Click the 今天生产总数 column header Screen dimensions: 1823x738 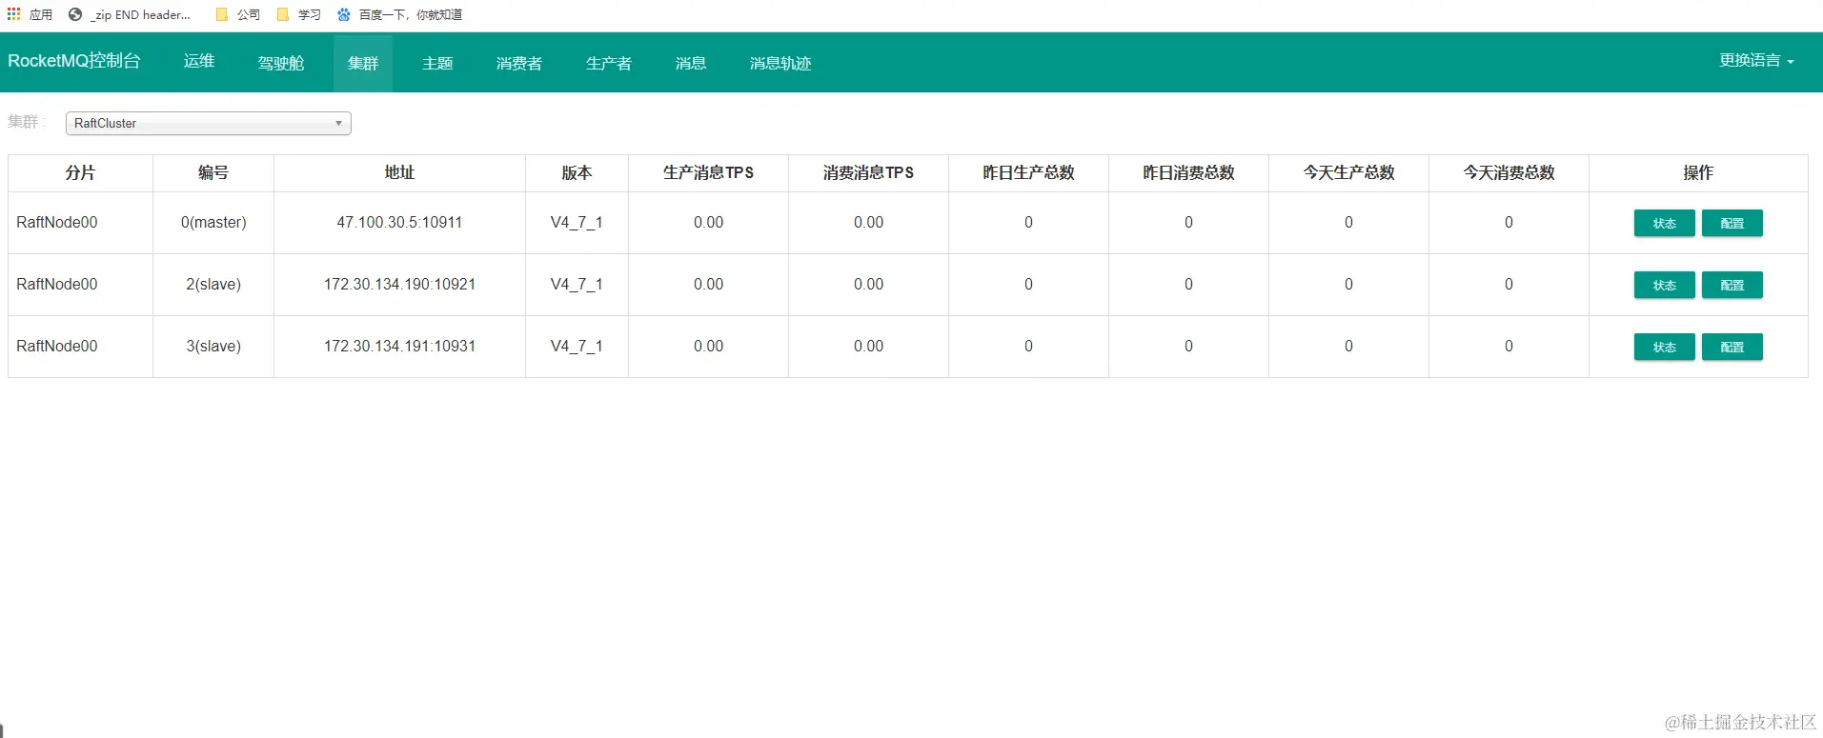point(1348,172)
